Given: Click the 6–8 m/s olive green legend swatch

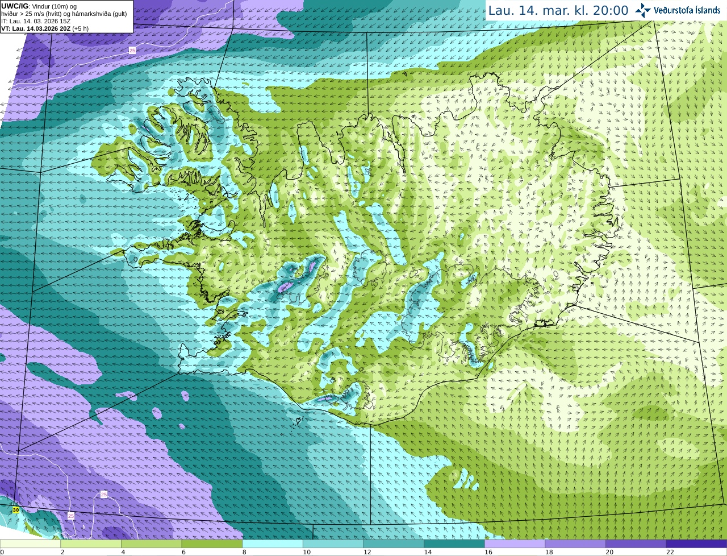Looking at the screenshot, I should [212, 543].
